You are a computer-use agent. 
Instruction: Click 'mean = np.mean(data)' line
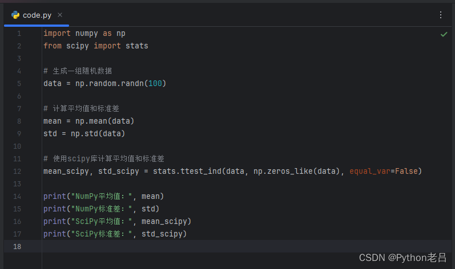click(89, 121)
